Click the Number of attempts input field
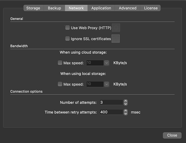 coord(111,102)
